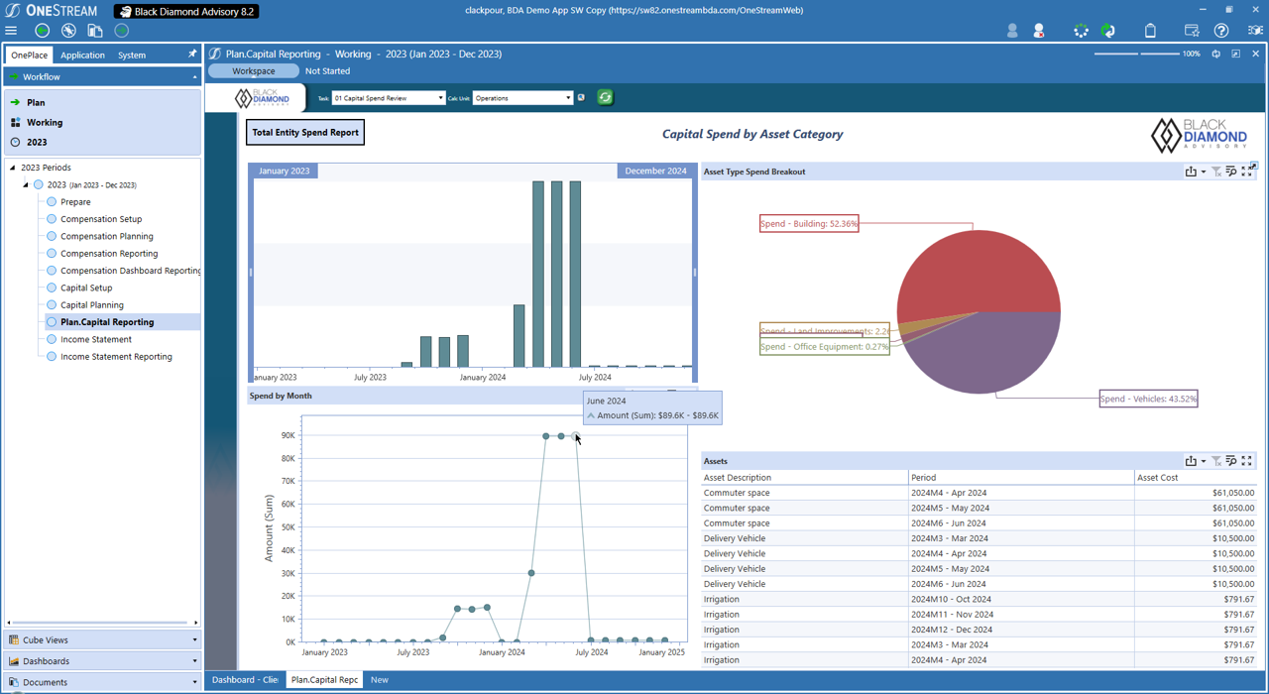Select the Plan.Capital Reporting bottom tab
Screen dimensions: 1269x694
coord(324,680)
